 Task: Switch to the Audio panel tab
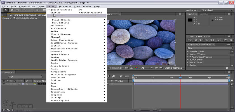coord(204,14)
